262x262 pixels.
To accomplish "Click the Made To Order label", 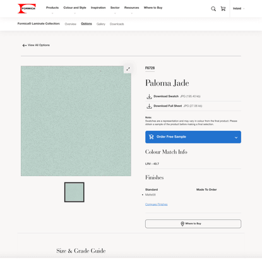I will pyautogui.click(x=206, y=189).
